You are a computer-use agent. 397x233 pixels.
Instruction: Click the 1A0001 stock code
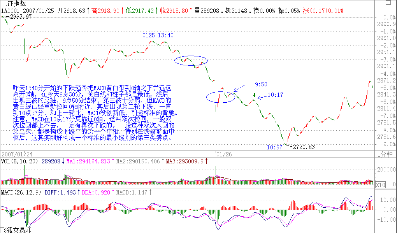pyautogui.click(x=10, y=11)
